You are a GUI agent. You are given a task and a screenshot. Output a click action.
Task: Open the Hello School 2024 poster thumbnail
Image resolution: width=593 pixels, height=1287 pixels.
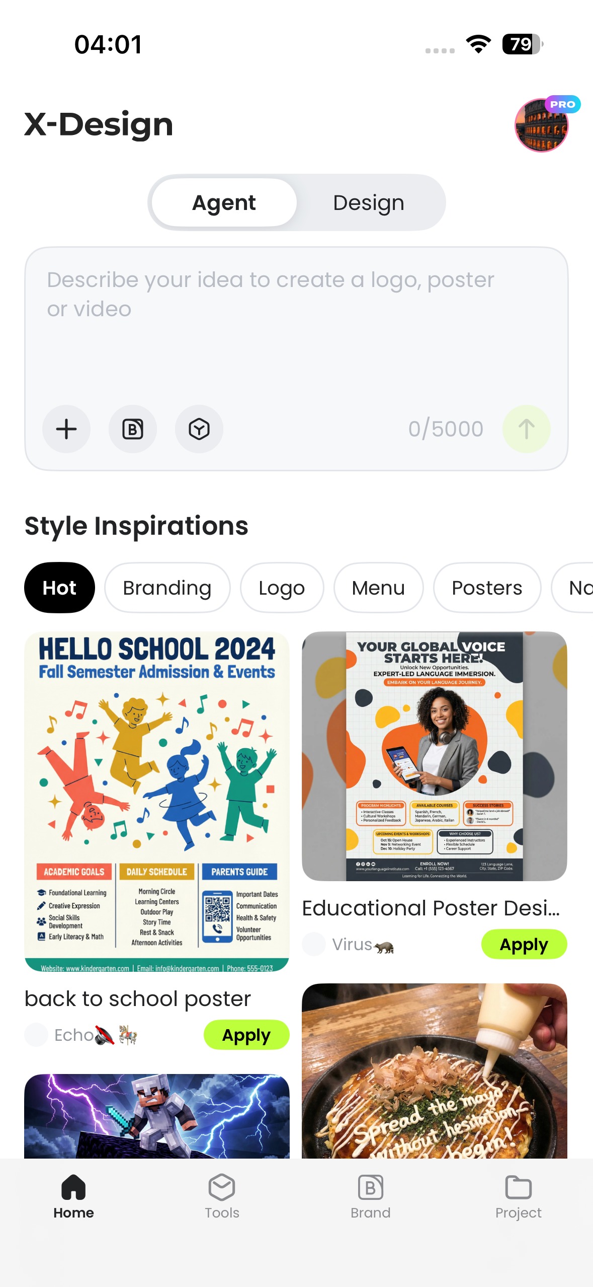(x=157, y=802)
